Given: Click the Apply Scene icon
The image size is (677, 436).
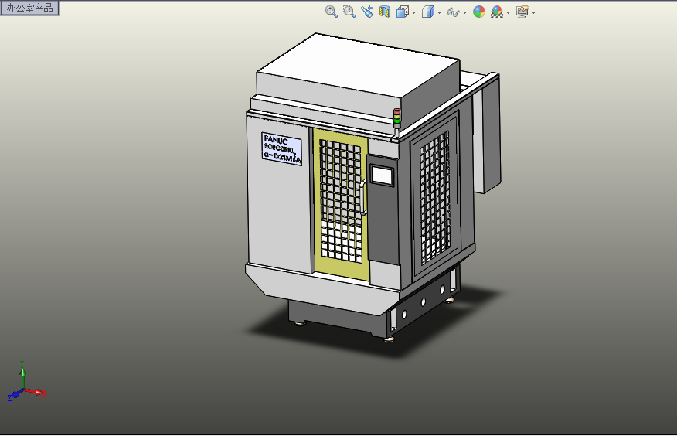Looking at the screenshot, I should (497, 12).
